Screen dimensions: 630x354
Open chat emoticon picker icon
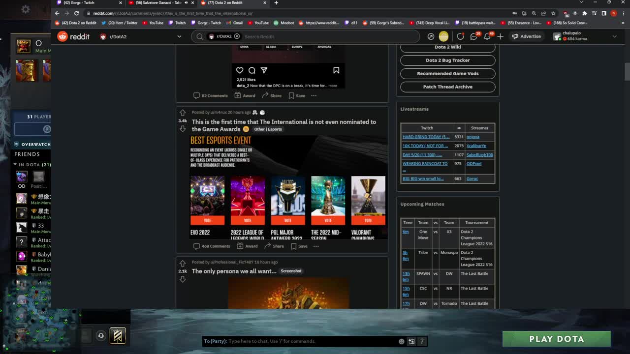[x=402, y=341]
